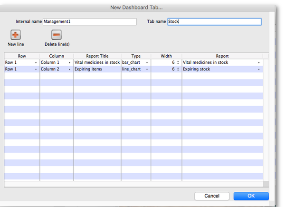
Task: Open line_chart type dropdown
Action: point(147,69)
